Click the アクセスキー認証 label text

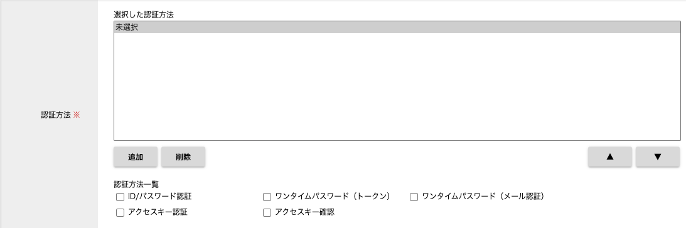(x=158, y=213)
